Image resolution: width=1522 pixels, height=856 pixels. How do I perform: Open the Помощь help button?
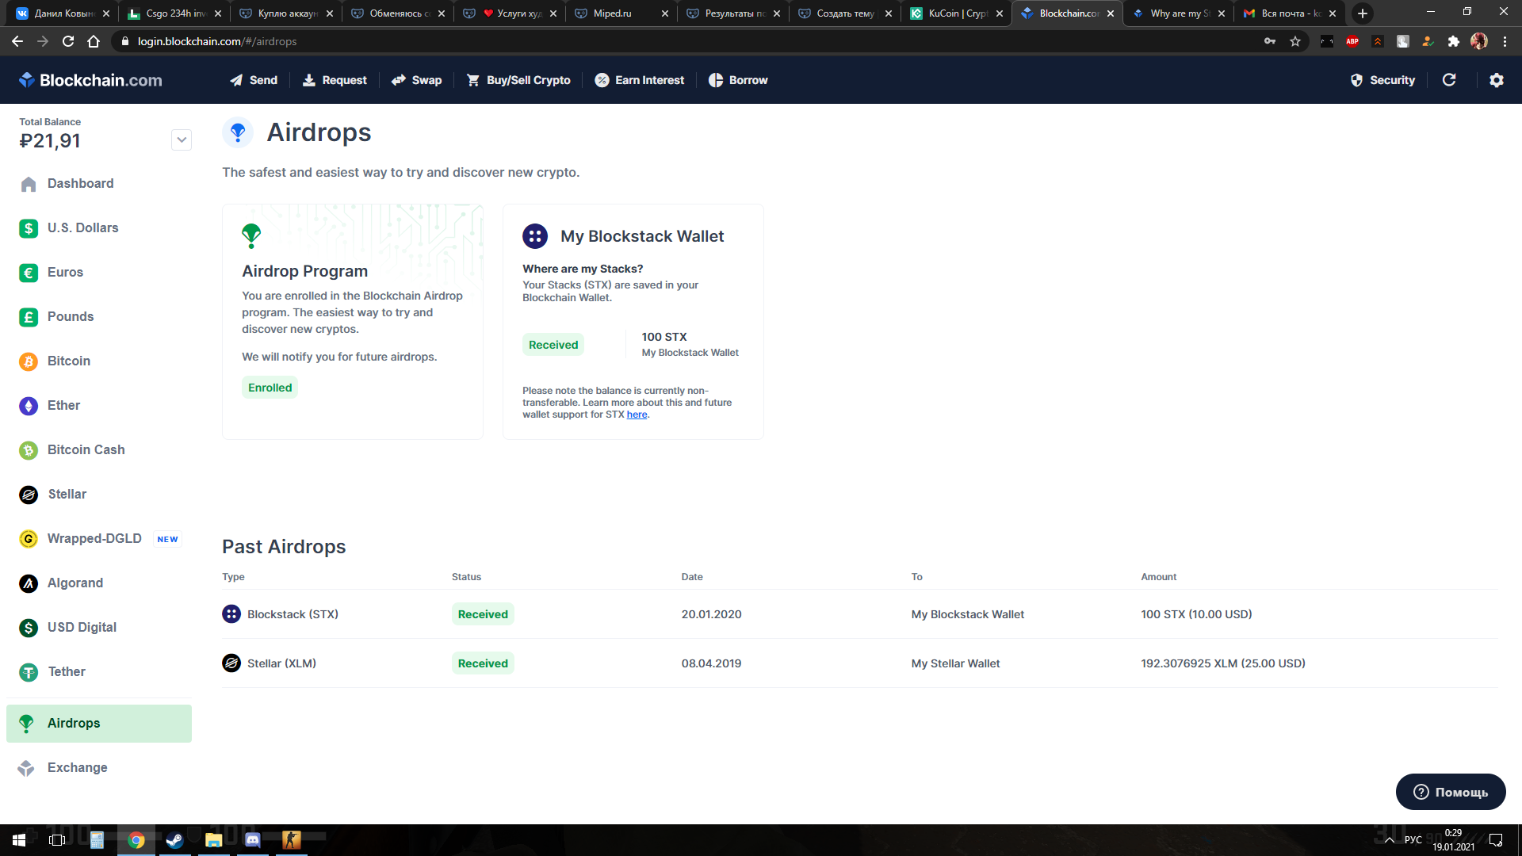pyautogui.click(x=1451, y=792)
